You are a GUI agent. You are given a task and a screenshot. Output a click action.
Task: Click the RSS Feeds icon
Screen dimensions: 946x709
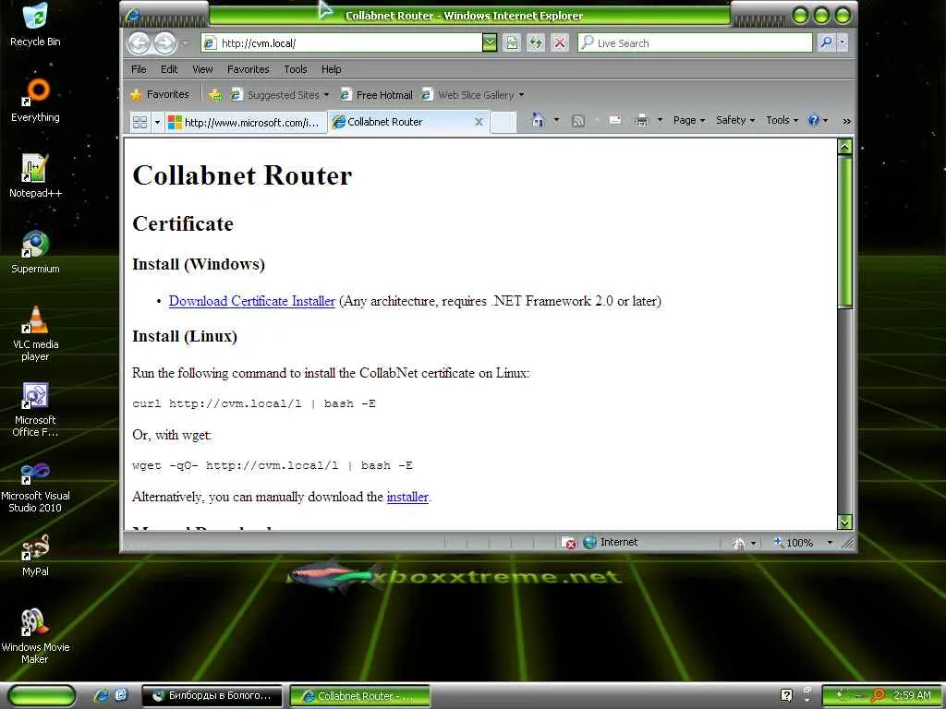coord(578,121)
